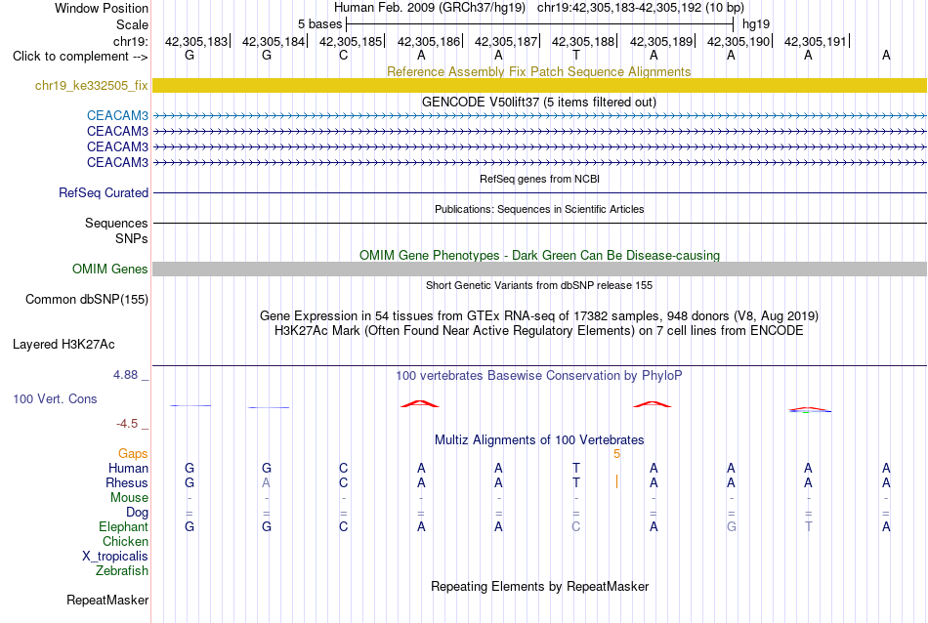The image size is (928, 623).
Task: Click the RefSeq Curated track label
Action: [104, 193]
